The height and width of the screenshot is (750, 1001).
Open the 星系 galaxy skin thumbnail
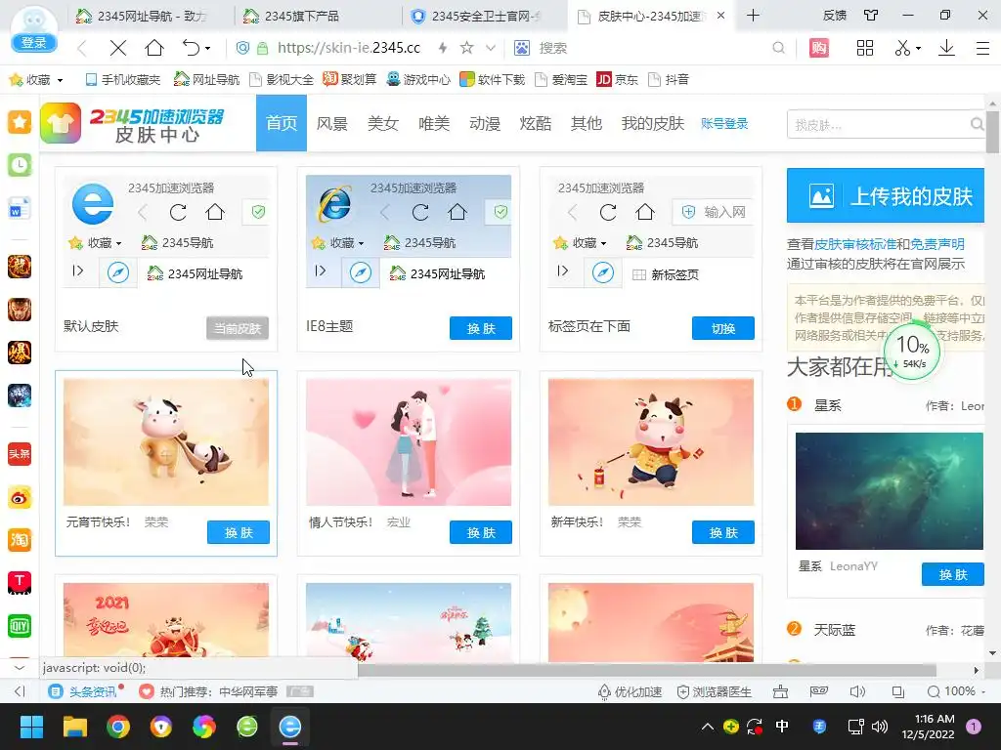890,490
